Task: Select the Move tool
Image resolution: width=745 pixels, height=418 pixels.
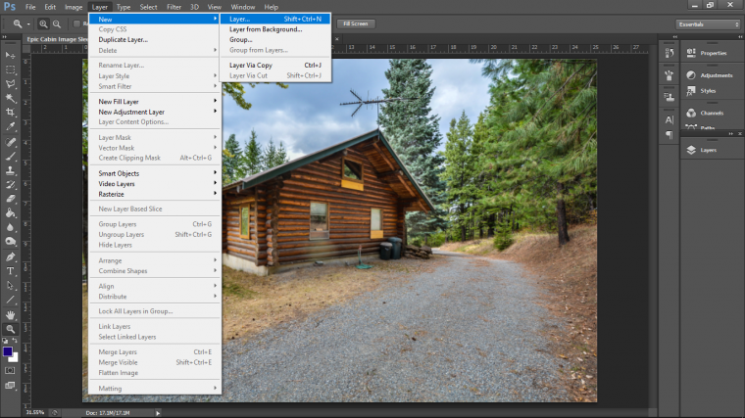Action: point(10,56)
